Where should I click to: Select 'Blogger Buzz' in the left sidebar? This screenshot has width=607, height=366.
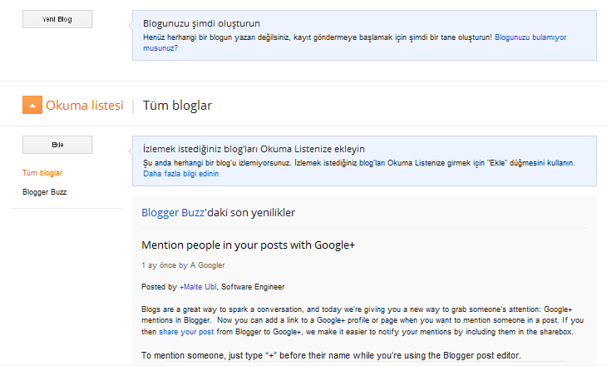[45, 192]
